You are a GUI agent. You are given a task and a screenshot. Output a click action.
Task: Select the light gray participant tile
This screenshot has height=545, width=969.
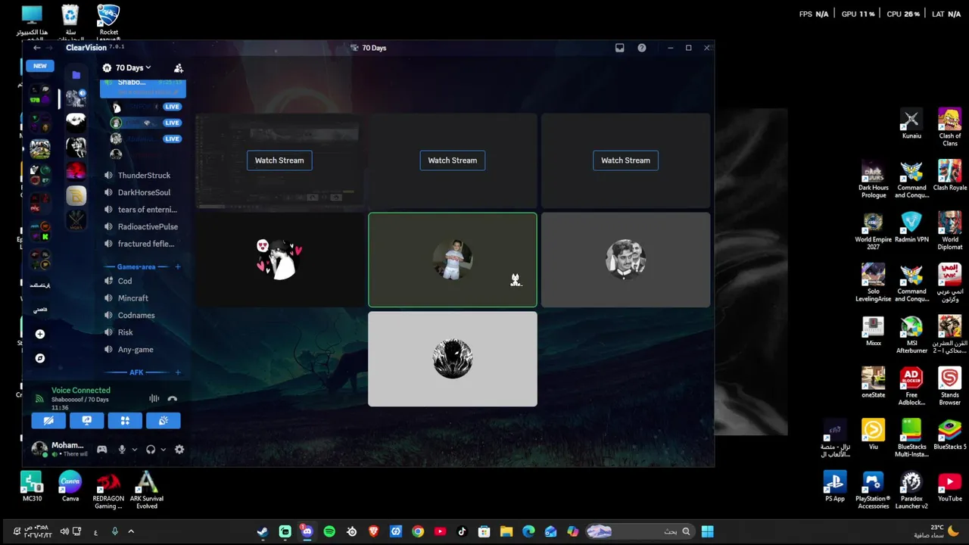453,359
